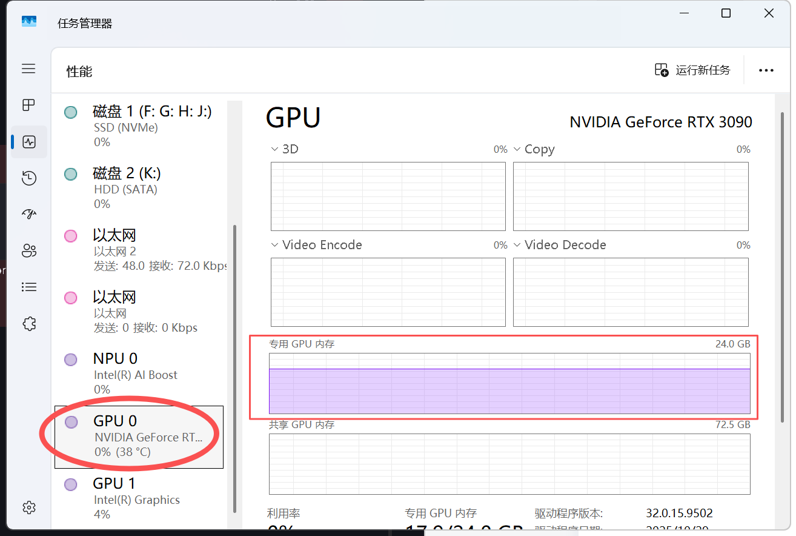Image resolution: width=796 pixels, height=536 pixels.
Task: Click the 利用率 label
Action: pyautogui.click(x=284, y=514)
